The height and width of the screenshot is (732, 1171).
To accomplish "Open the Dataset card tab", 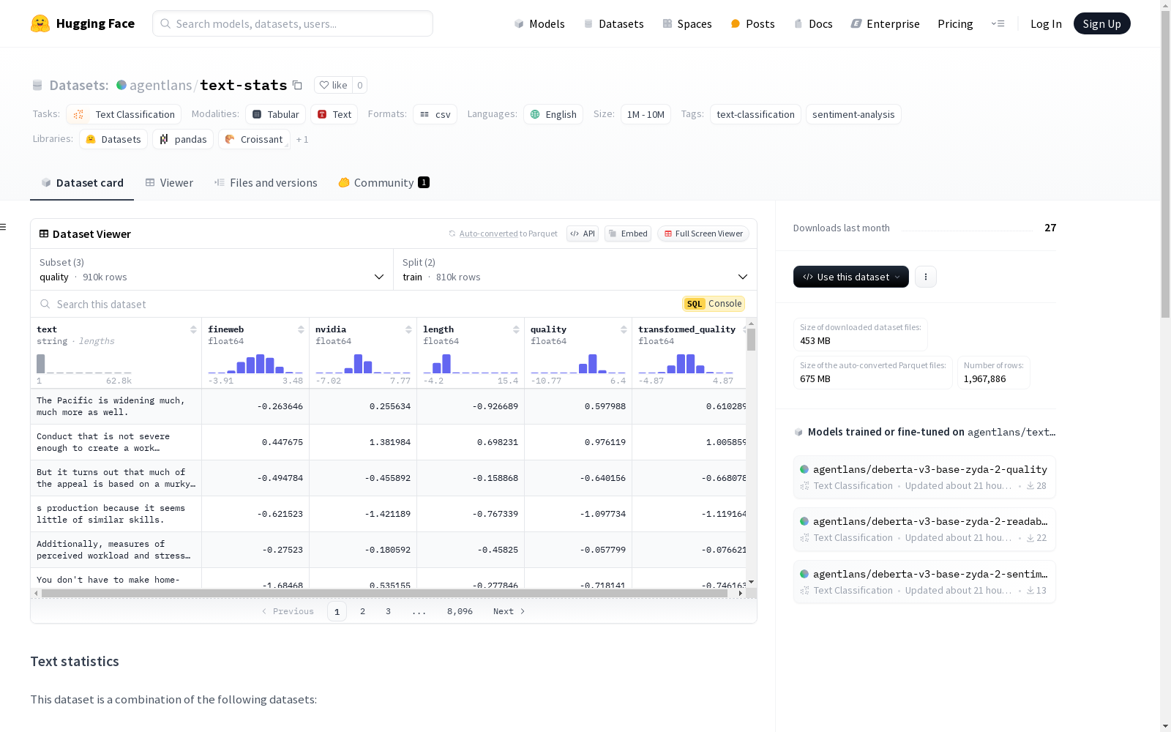I will [x=82, y=183].
